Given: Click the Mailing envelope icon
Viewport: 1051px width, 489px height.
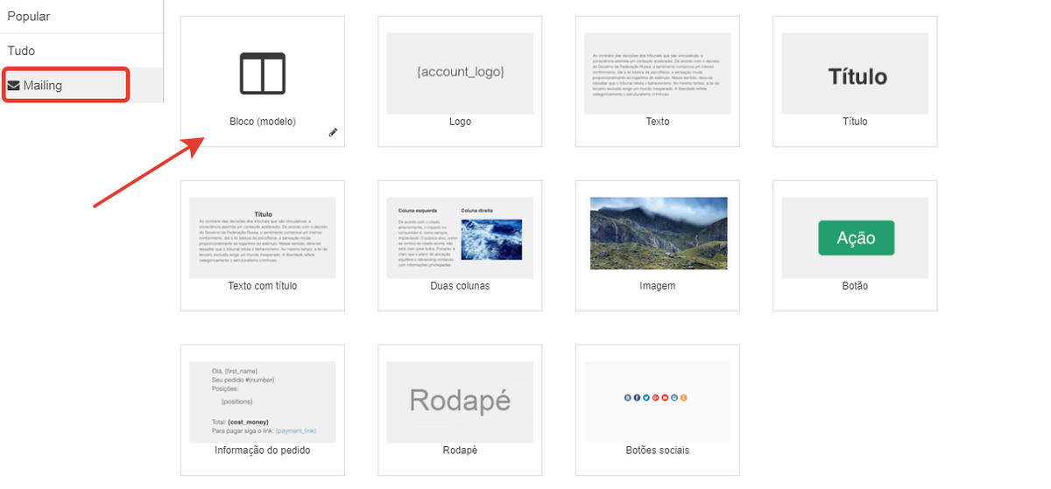Looking at the screenshot, I should pyautogui.click(x=14, y=86).
